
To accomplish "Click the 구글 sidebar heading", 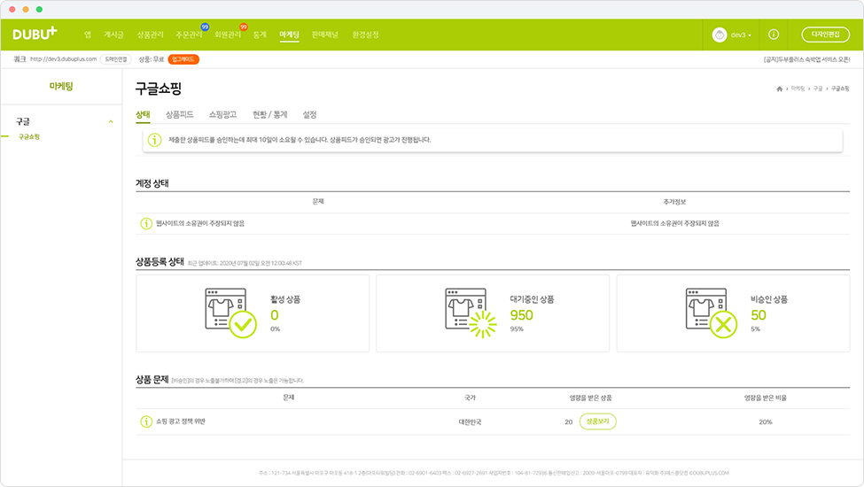I will tap(22, 121).
